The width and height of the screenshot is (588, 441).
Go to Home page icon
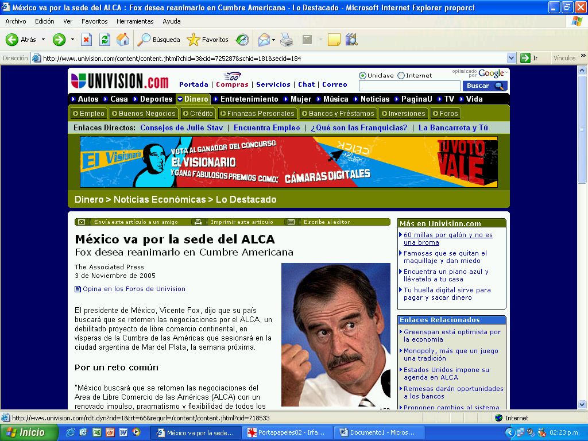pyautogui.click(x=122, y=40)
